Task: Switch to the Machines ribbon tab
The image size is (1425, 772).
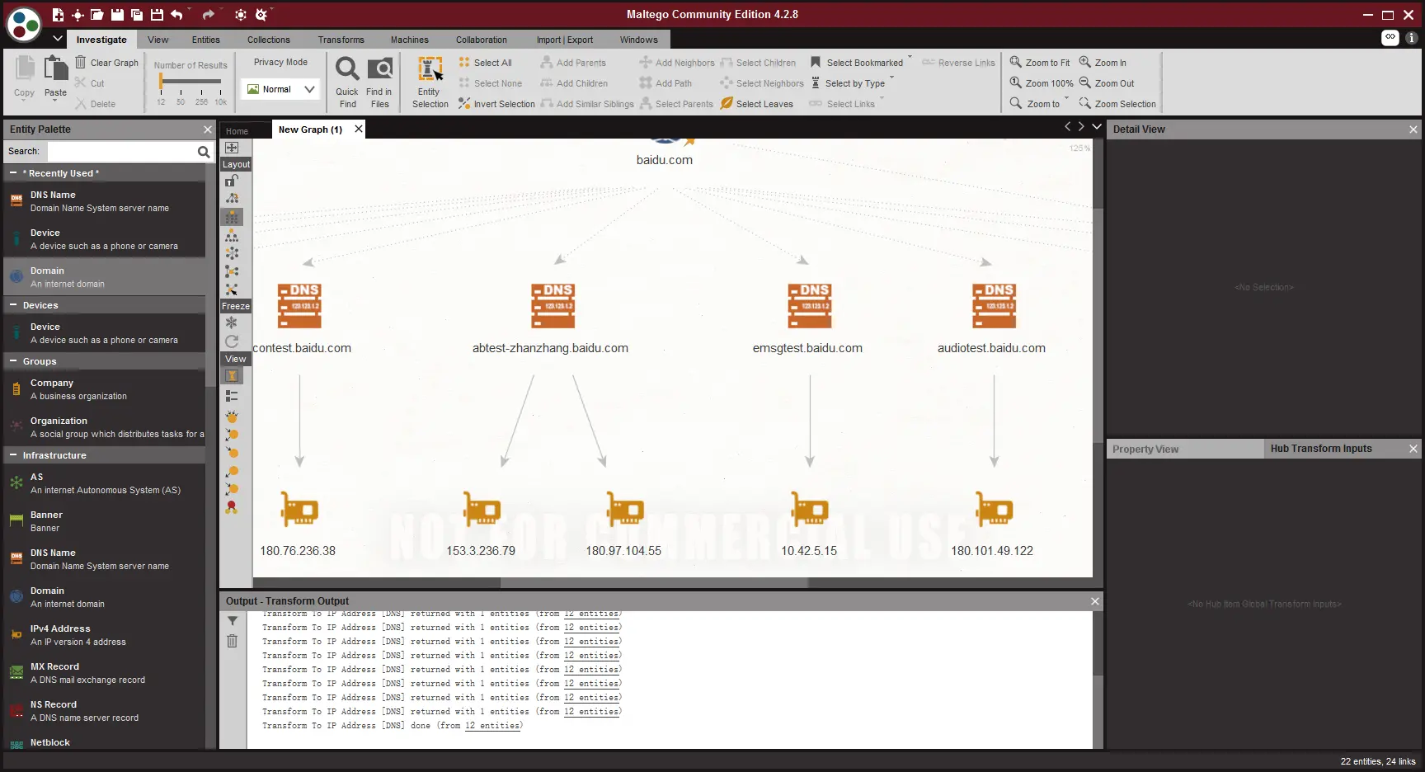Action: pyautogui.click(x=409, y=40)
